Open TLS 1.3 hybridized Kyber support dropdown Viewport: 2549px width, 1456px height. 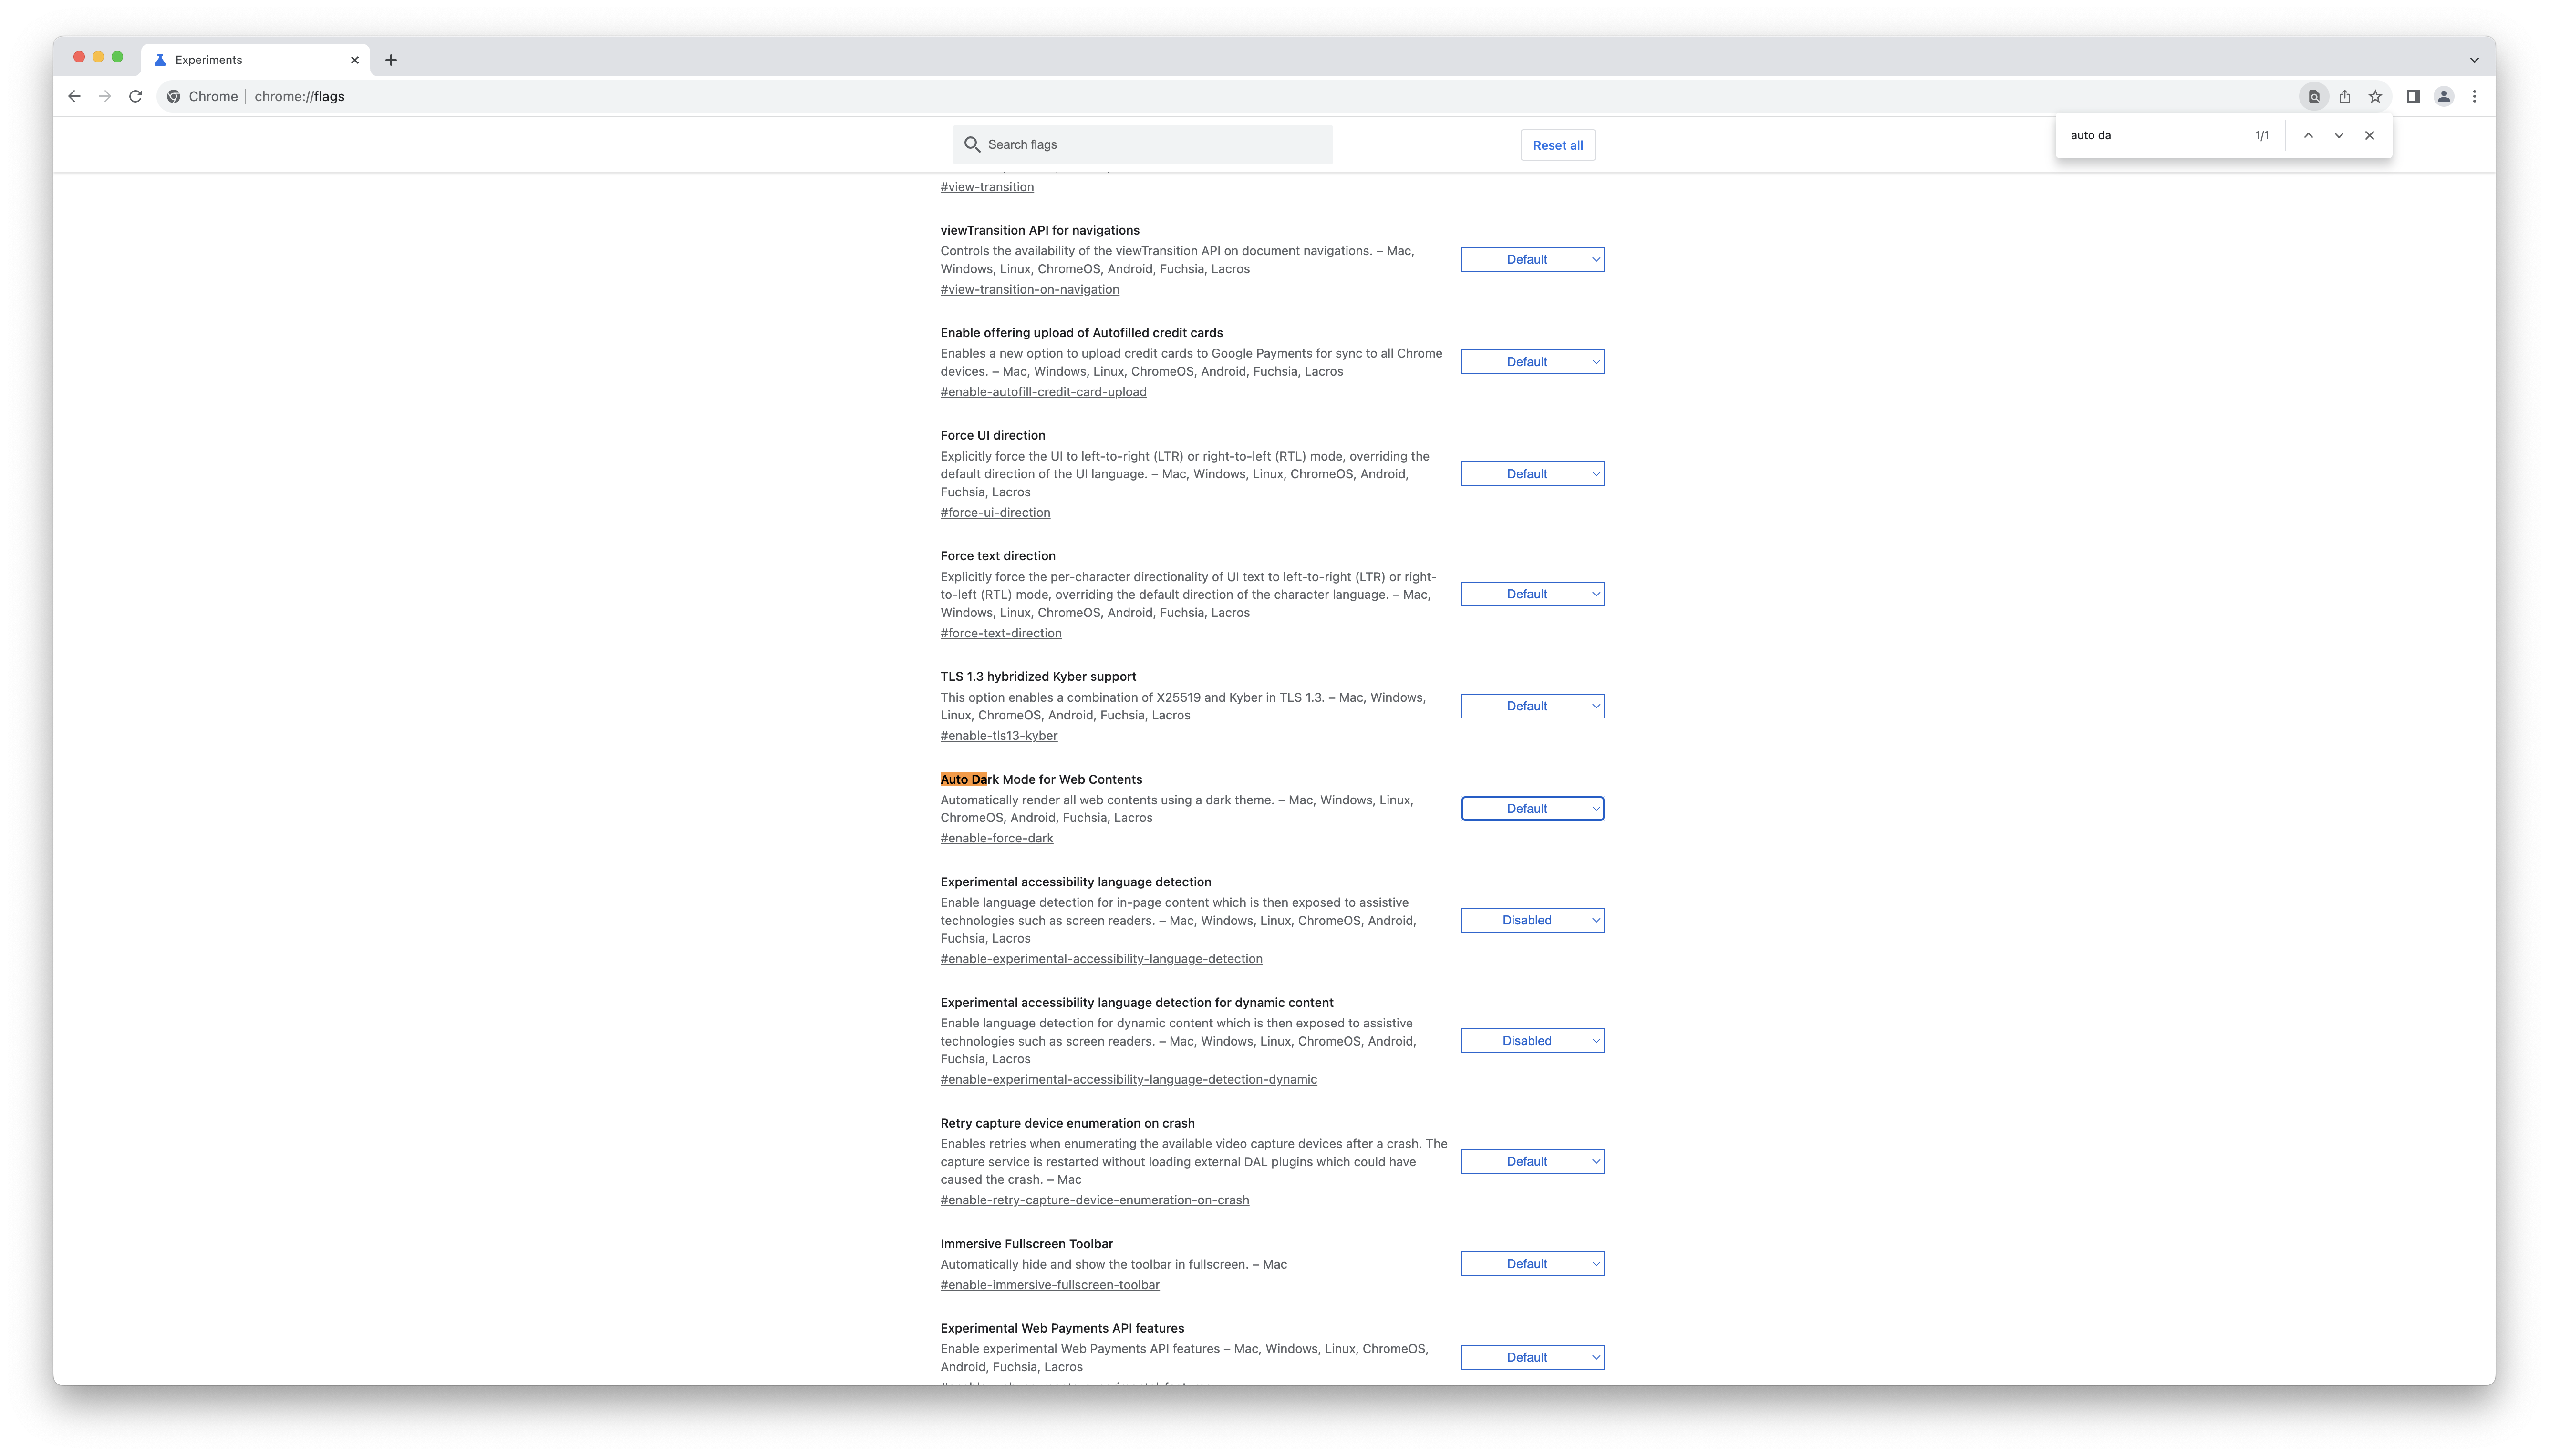(1532, 707)
